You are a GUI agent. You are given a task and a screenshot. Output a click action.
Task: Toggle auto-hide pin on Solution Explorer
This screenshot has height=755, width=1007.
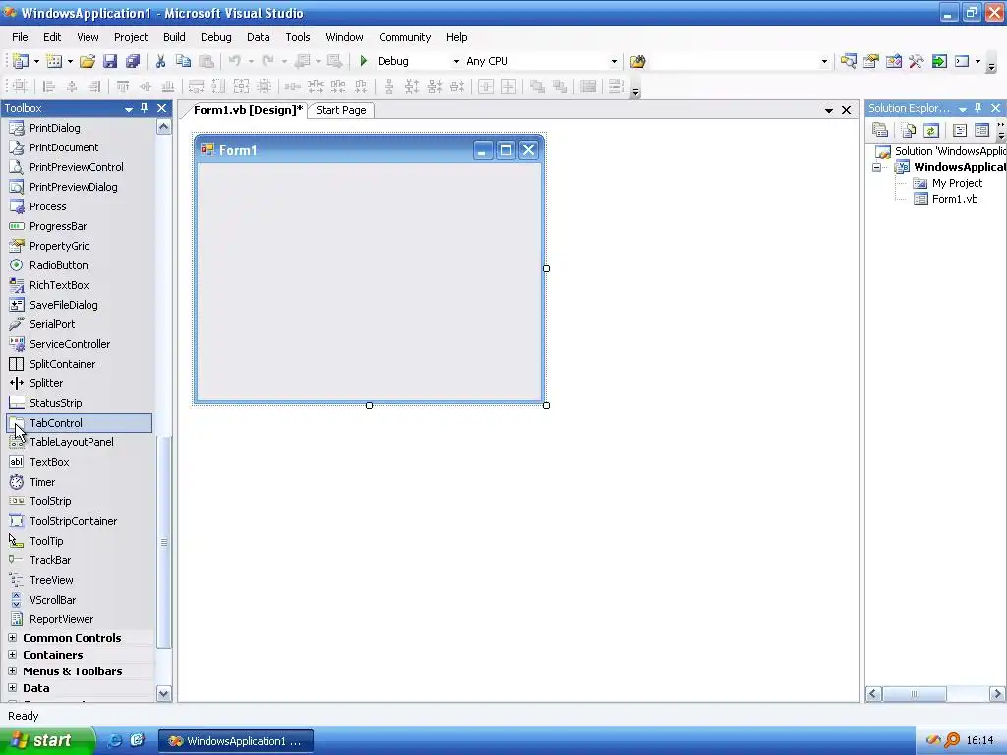978,108
